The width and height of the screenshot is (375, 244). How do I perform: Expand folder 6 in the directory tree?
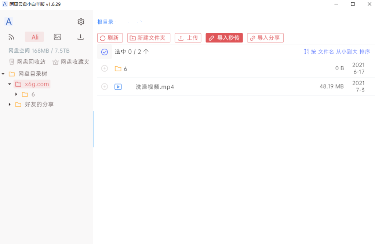click(16, 94)
